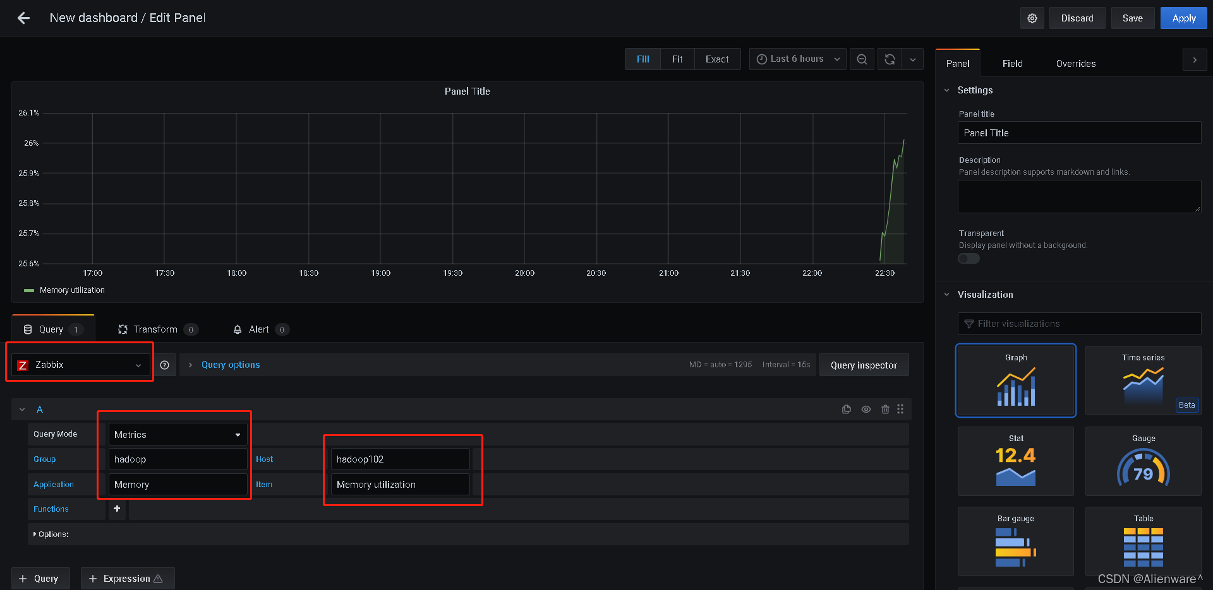This screenshot has width=1213, height=590.
Task: Open the Query Mode Metrics dropdown
Action: pos(178,435)
